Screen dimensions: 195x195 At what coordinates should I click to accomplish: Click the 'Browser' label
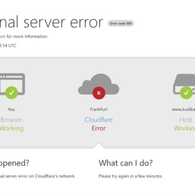11,120
